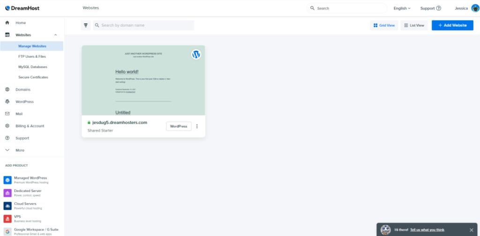Click the Cloud Servers icon
Image resolution: width=480 pixels, height=236 pixels.
pyautogui.click(x=7, y=206)
